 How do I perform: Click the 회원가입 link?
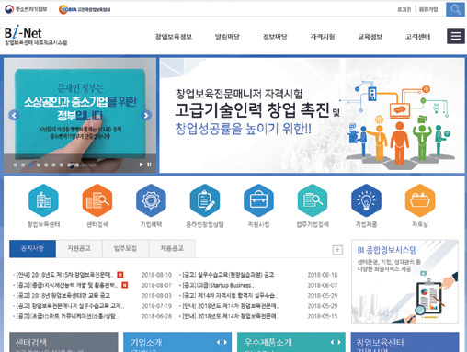pyautogui.click(x=428, y=10)
